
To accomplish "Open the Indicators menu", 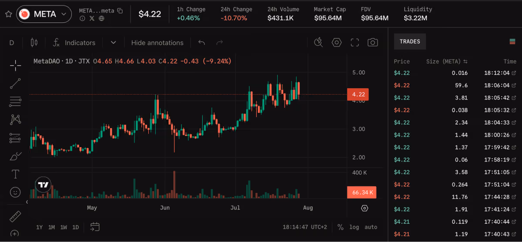I will tap(74, 43).
